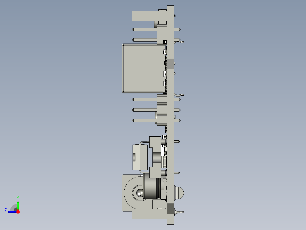Click the red X axis dot on the triad
Viewport: 306px width, 230px height.
coord(18,212)
